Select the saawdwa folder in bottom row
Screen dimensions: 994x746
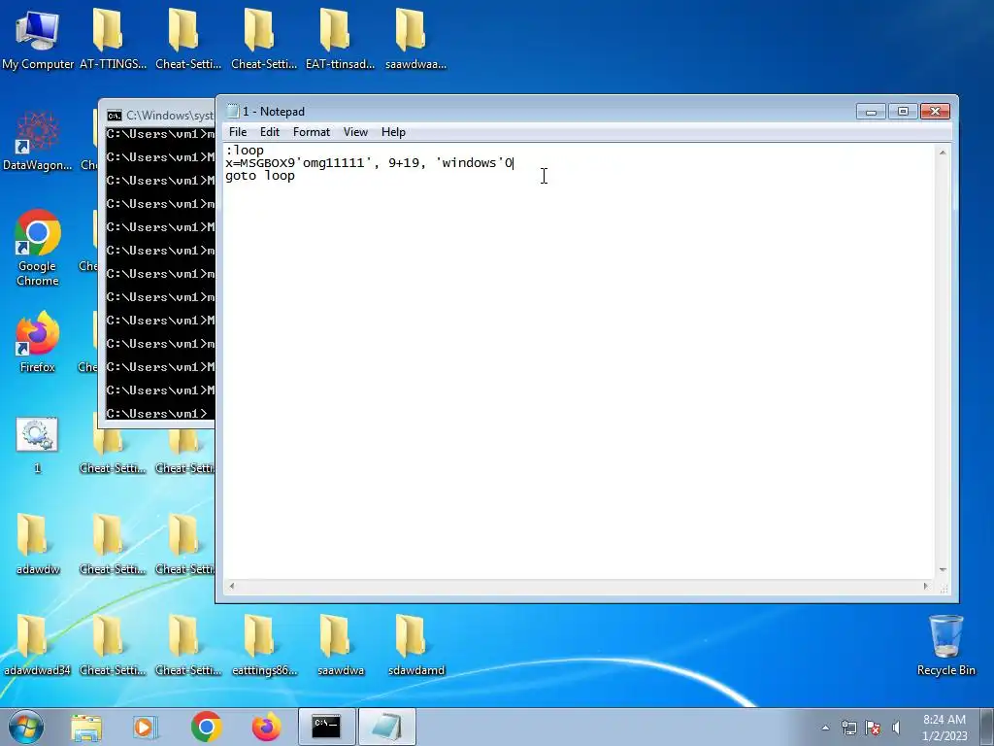[341, 645]
